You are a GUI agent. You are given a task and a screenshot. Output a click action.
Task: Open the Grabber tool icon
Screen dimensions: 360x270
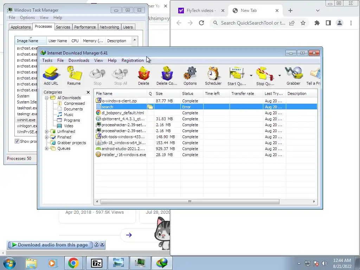[294, 76]
